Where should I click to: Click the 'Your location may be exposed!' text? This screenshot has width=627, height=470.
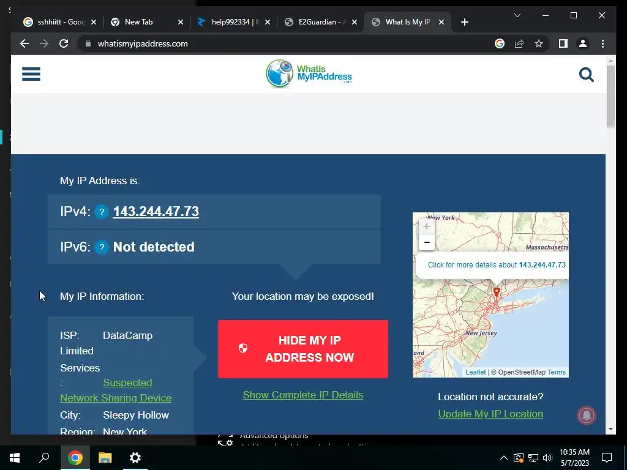pos(302,297)
